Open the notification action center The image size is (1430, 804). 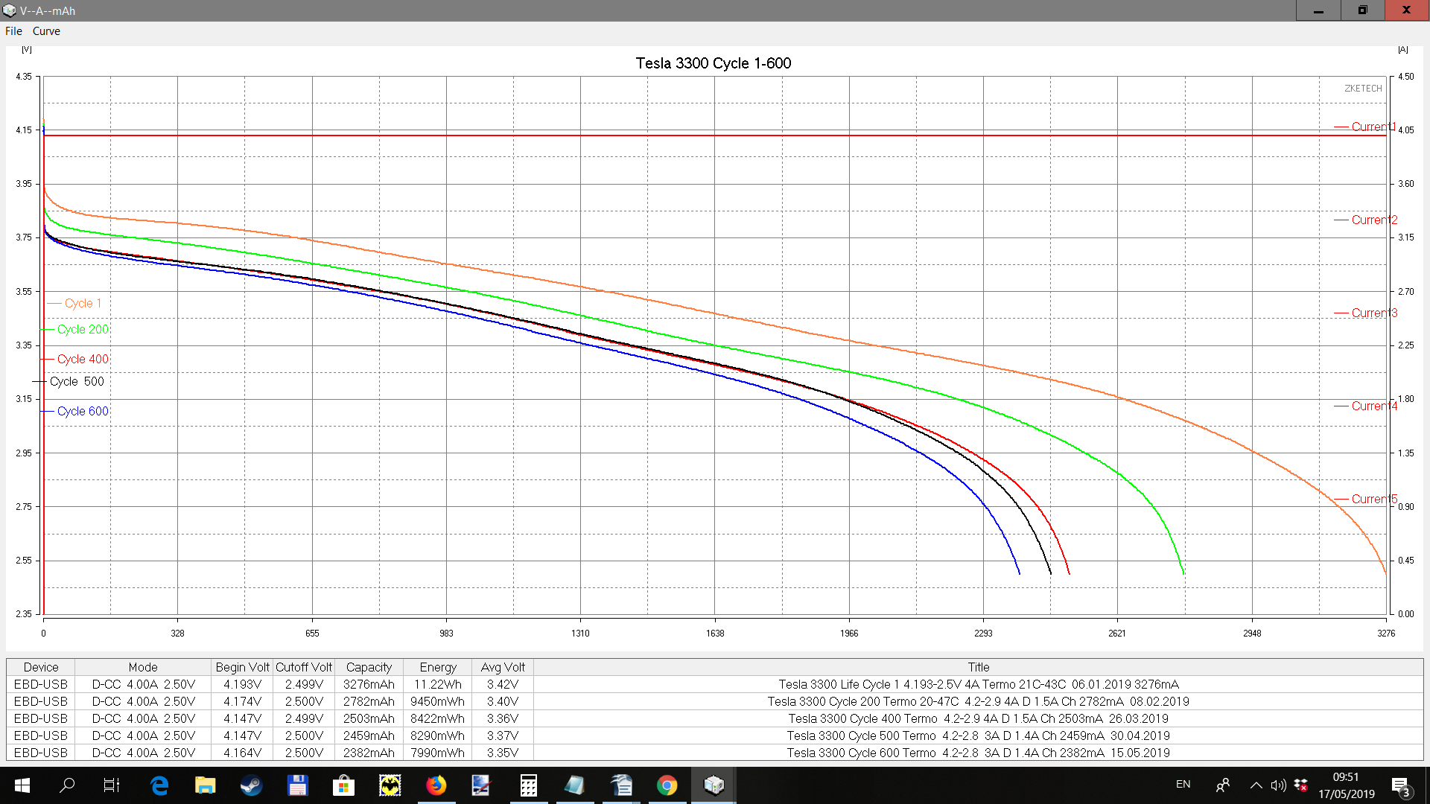(1400, 785)
